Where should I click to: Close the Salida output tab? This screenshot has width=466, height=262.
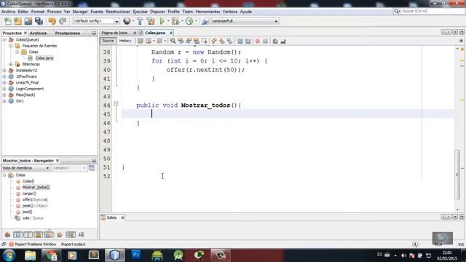click(122, 218)
